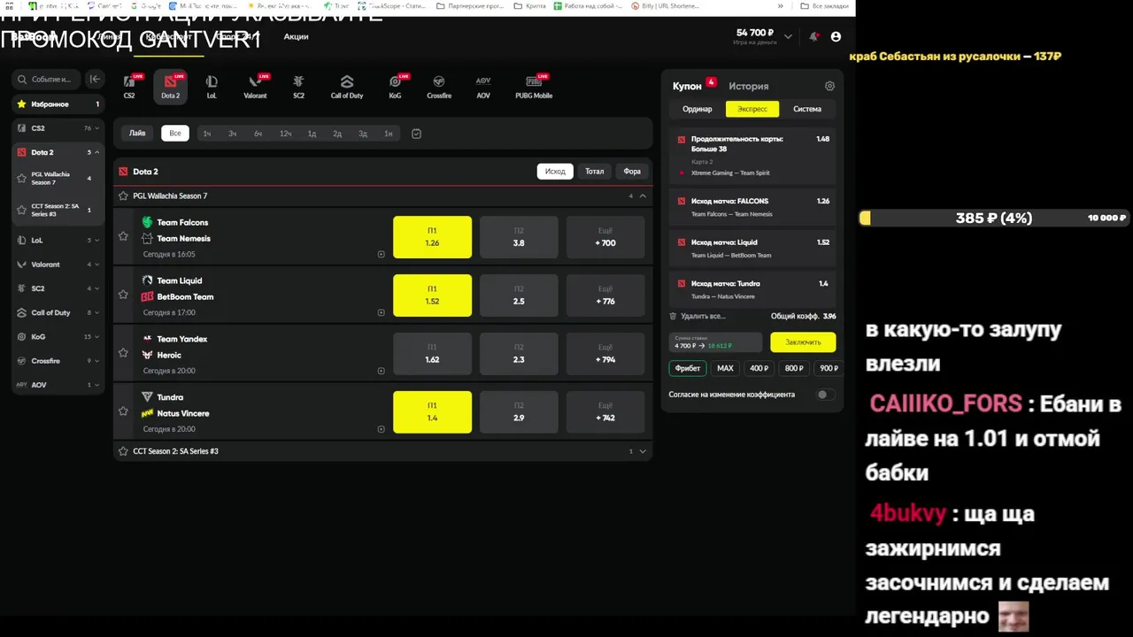Filter events by Лайв

[x=137, y=134]
